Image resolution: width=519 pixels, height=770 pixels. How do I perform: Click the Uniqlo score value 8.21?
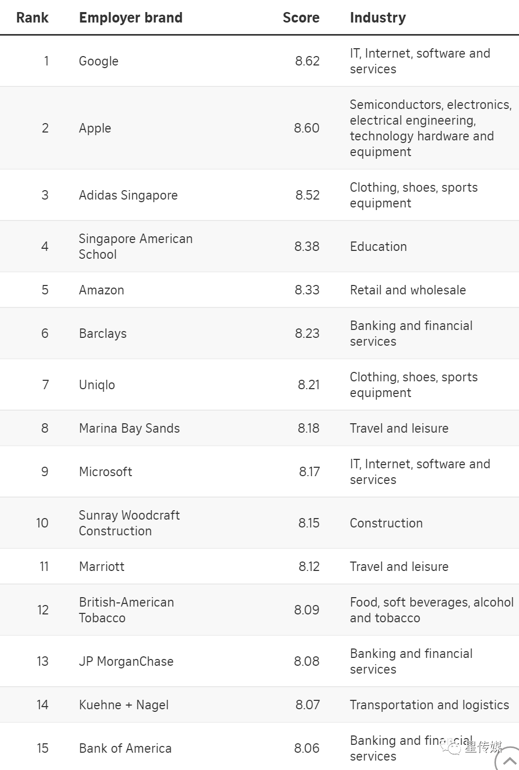coord(309,385)
